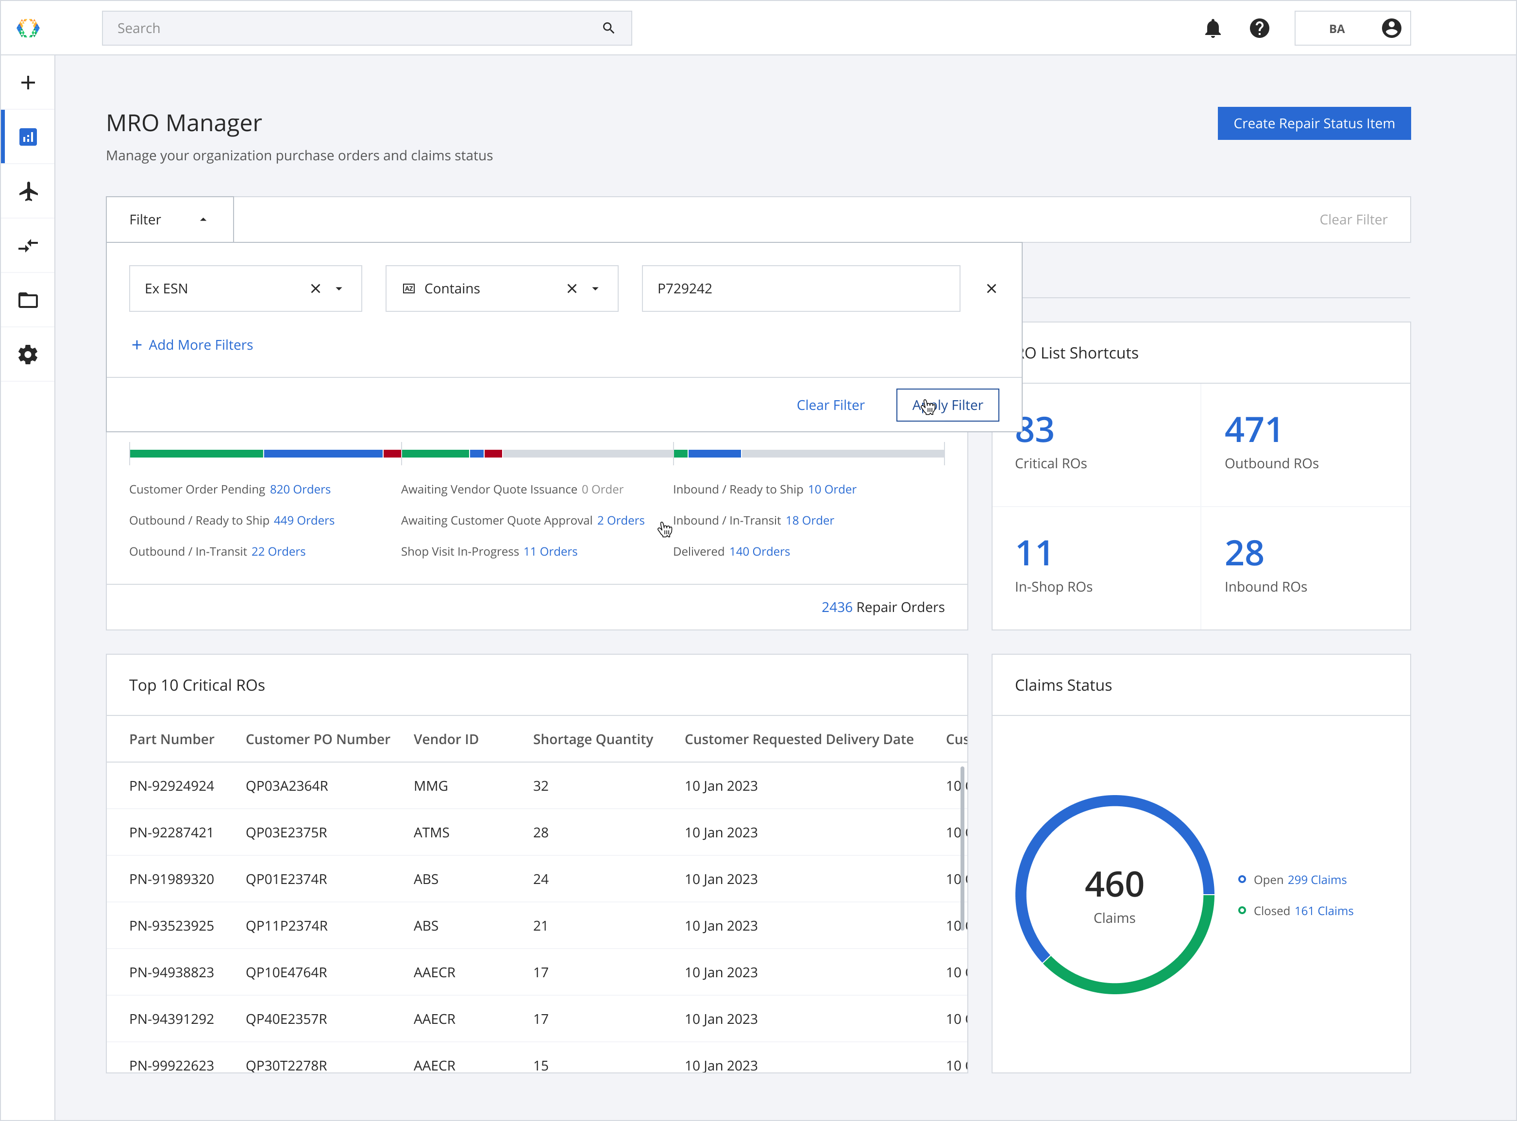Viewport: 1517px width, 1121px height.
Task: Open the 2436 Repair Orders link
Action: 837,607
